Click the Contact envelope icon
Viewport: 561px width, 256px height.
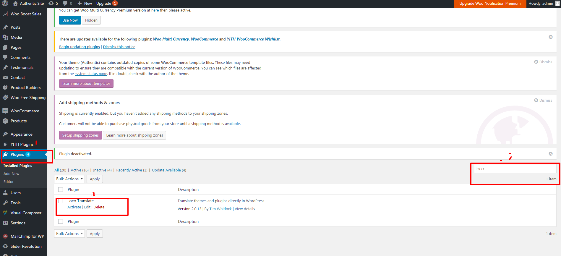5,77
